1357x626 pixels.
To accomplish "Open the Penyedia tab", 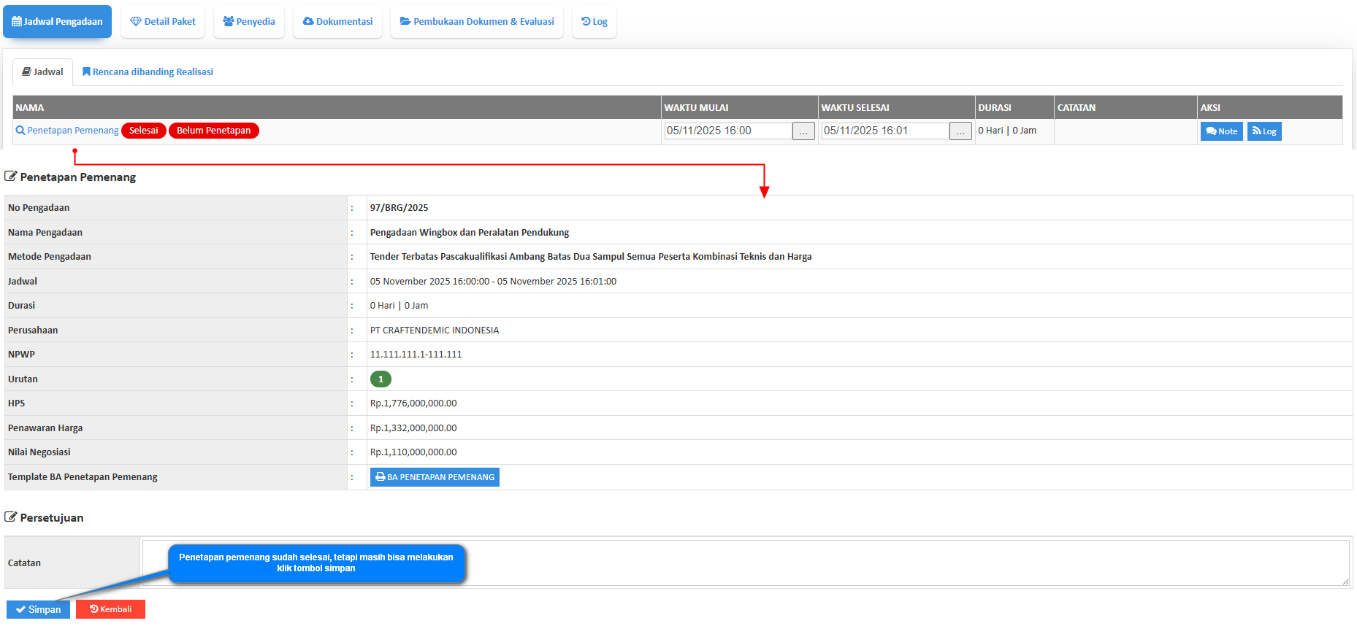I will [x=249, y=22].
